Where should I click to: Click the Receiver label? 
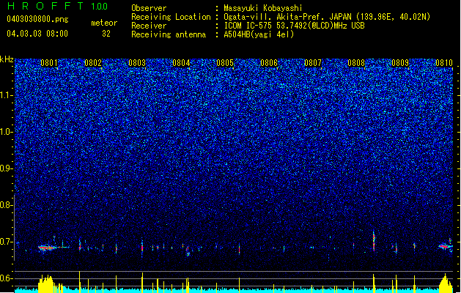149,26
